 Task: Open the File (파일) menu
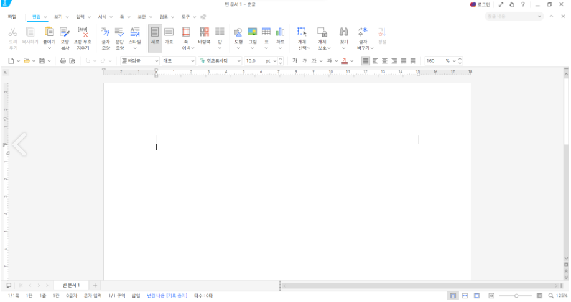pos(12,17)
